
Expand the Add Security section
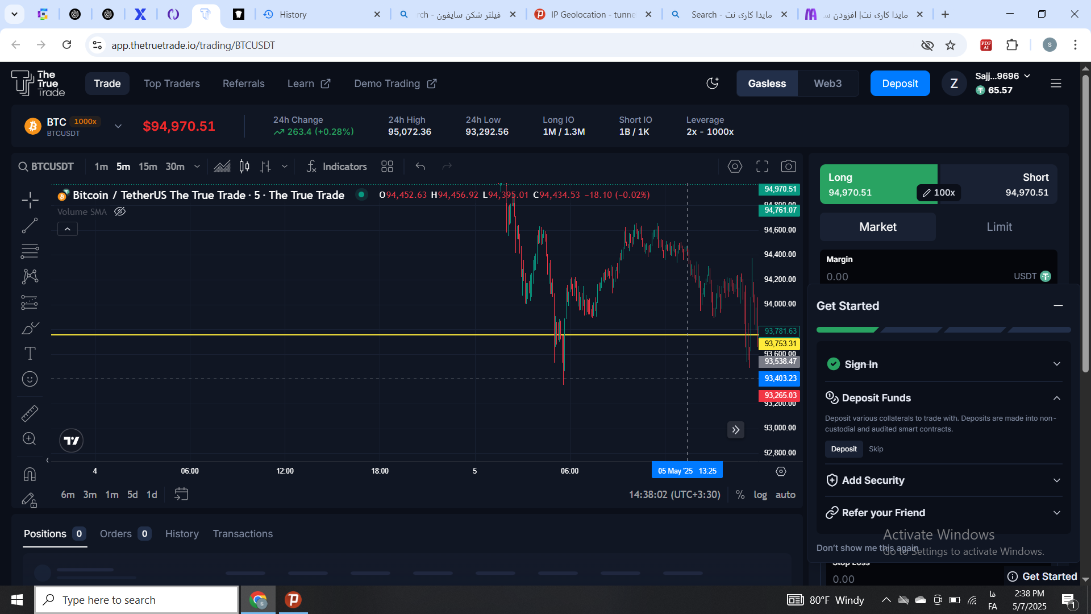pos(1057,480)
